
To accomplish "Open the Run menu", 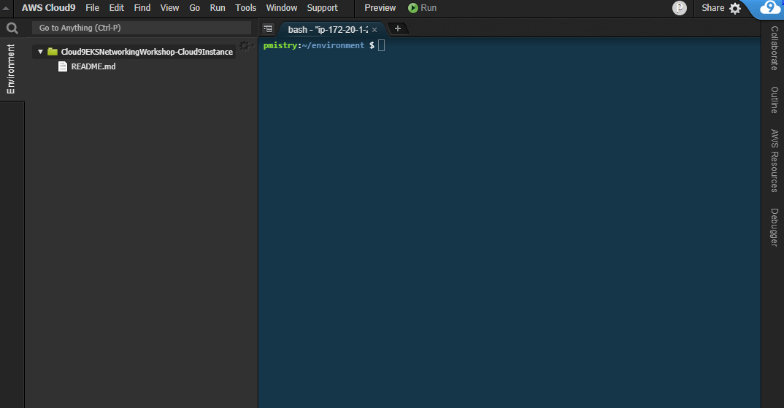I will pyautogui.click(x=218, y=8).
